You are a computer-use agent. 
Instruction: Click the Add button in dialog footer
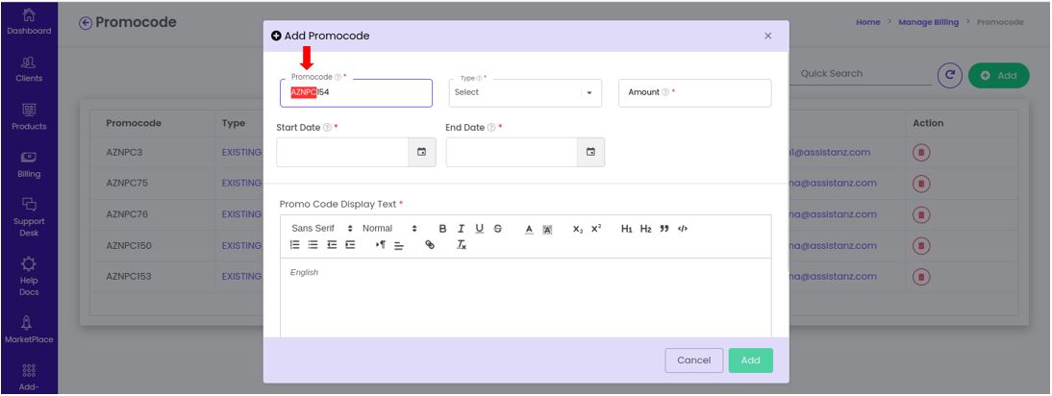[x=751, y=360]
